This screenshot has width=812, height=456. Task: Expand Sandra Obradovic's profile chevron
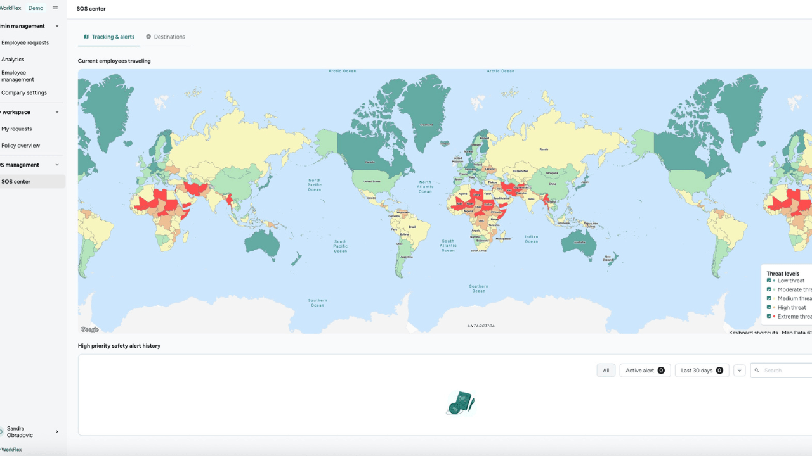57,431
